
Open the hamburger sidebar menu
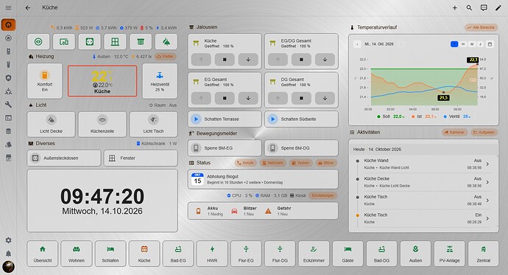8,7
